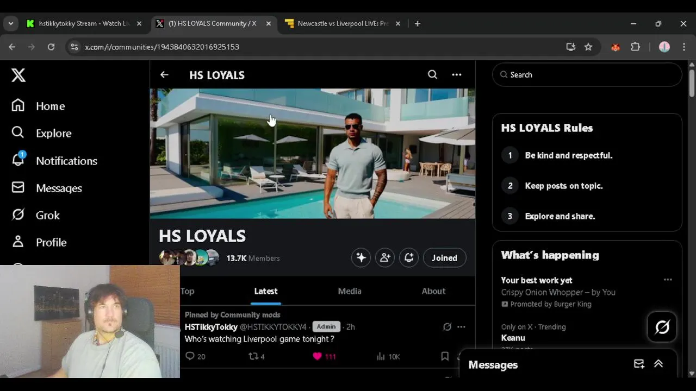
Task: Switch to the Media tab
Action: 350,291
